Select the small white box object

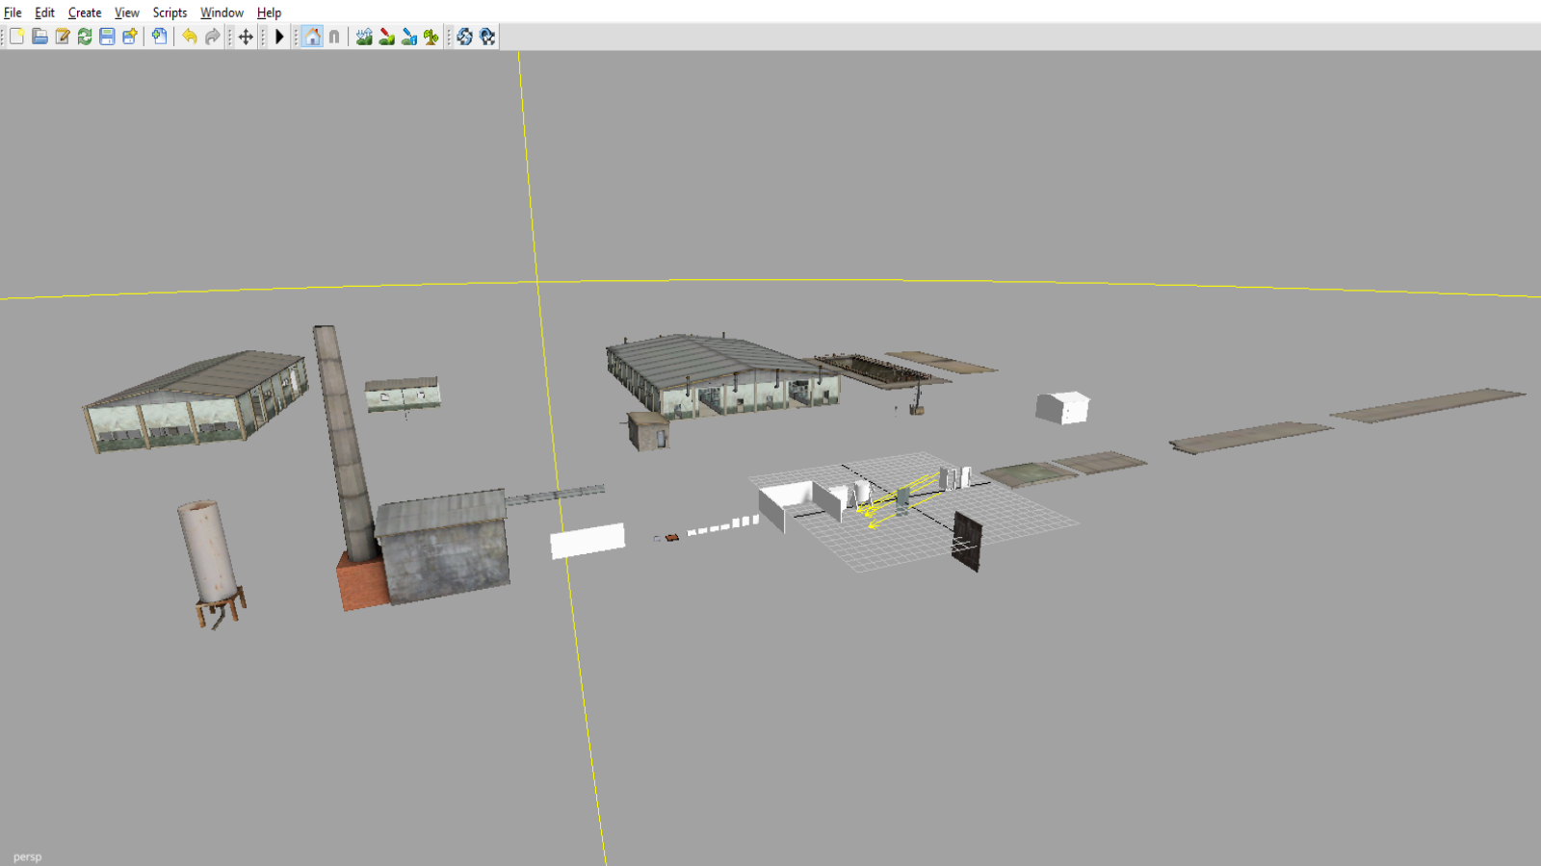pyautogui.click(x=1062, y=407)
